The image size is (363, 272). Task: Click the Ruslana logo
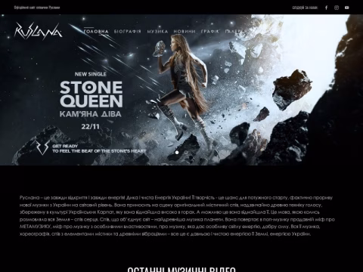38,31
